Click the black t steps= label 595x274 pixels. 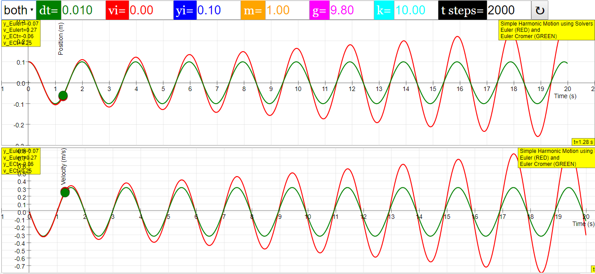462,10
